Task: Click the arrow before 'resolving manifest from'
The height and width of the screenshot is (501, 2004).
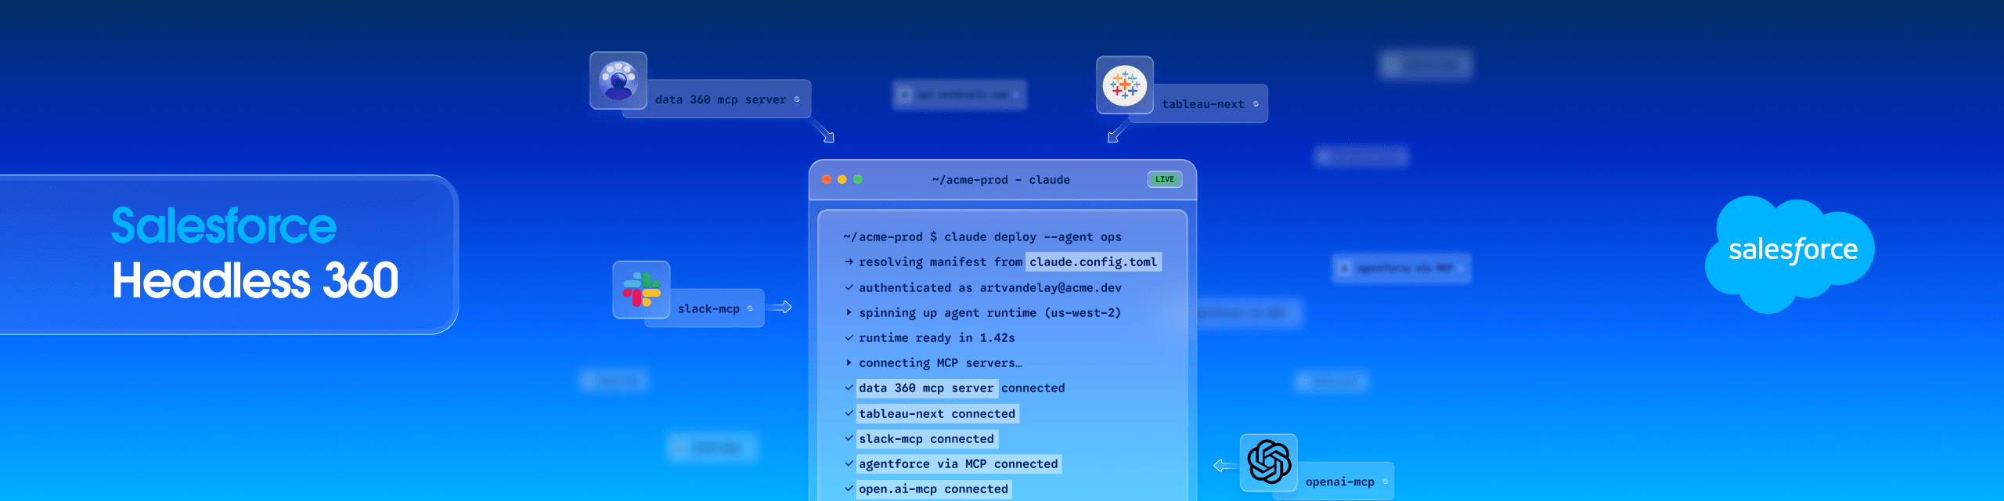Action: click(x=849, y=261)
